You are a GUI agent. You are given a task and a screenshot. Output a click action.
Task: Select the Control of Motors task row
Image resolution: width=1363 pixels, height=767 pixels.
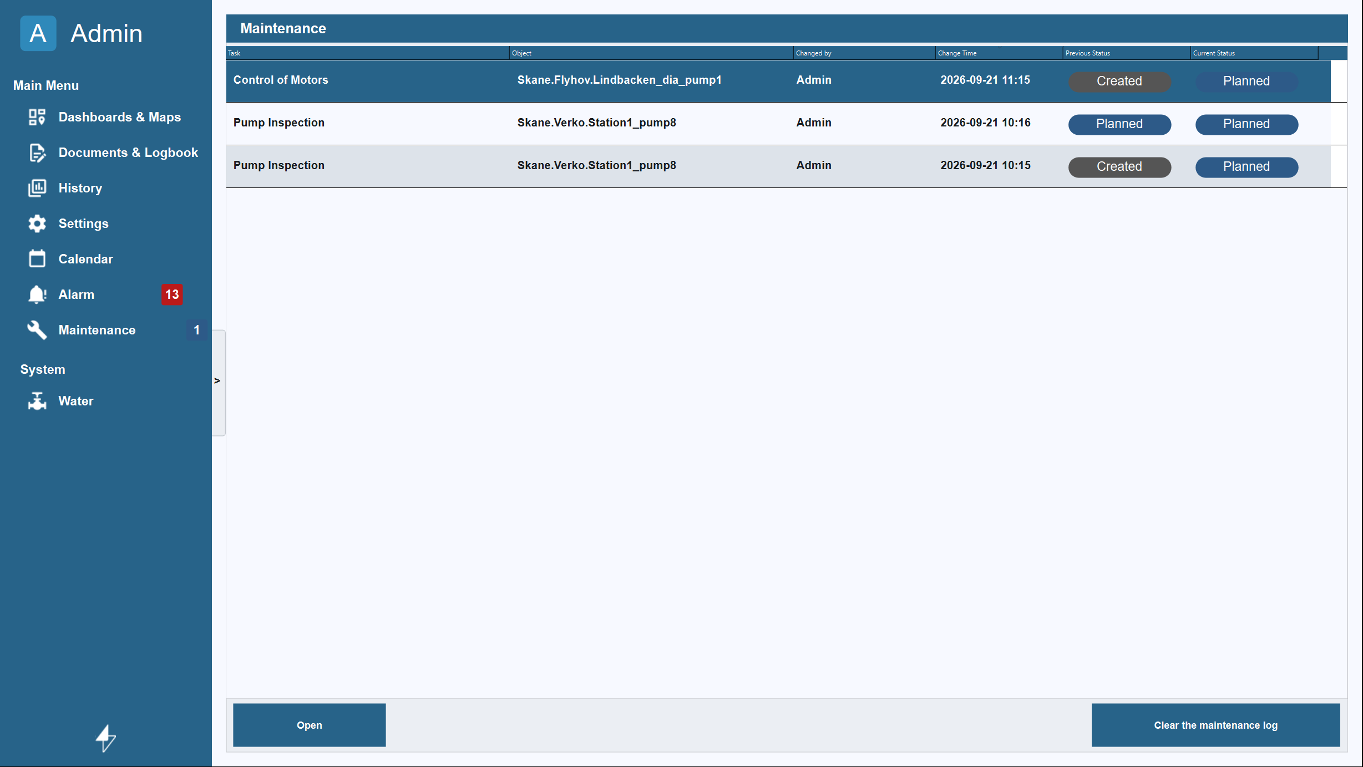click(778, 81)
